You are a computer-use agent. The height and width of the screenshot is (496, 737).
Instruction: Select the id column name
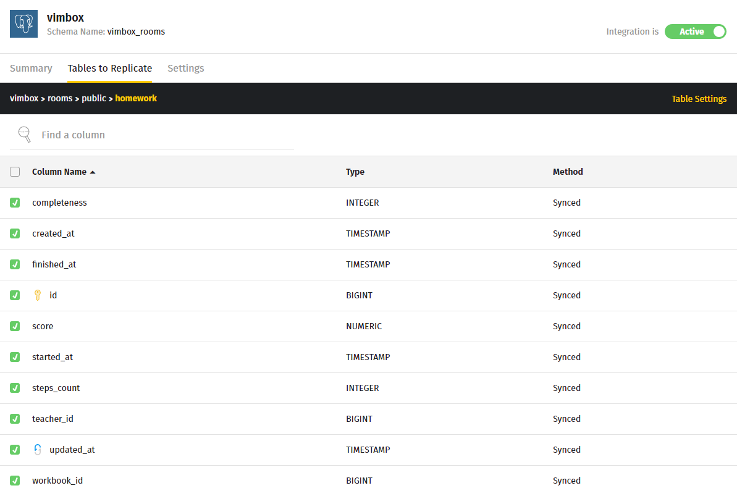point(53,295)
